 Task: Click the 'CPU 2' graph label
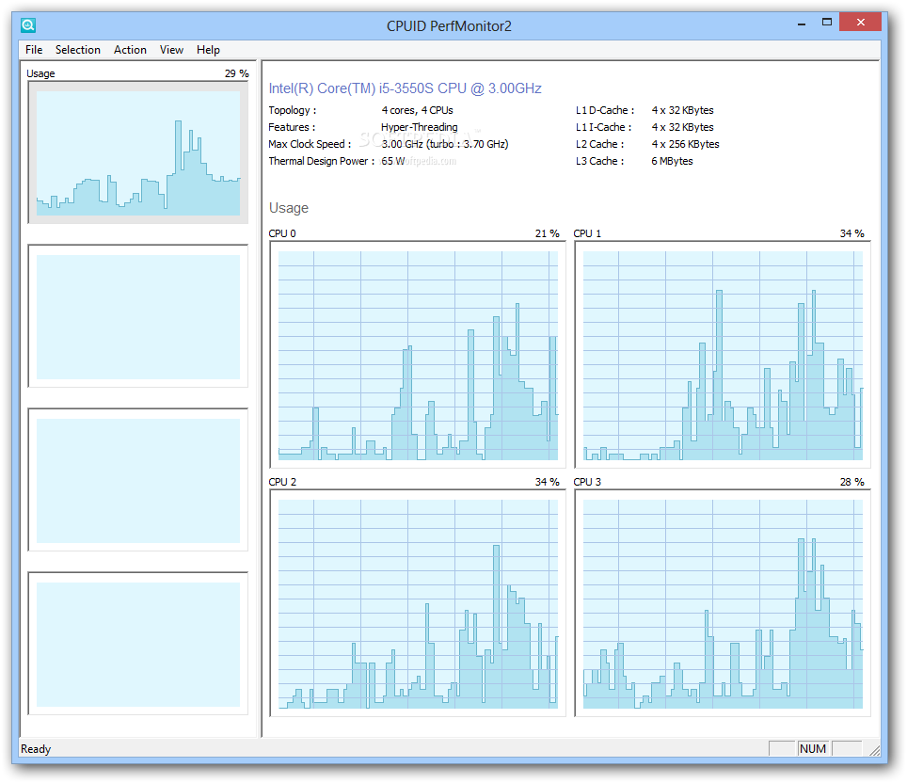click(282, 482)
